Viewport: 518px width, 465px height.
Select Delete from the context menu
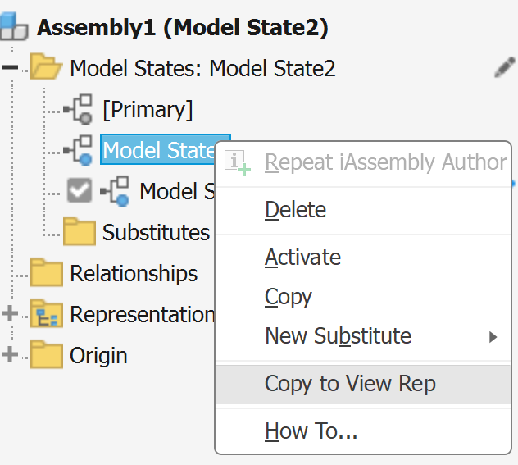click(x=295, y=210)
